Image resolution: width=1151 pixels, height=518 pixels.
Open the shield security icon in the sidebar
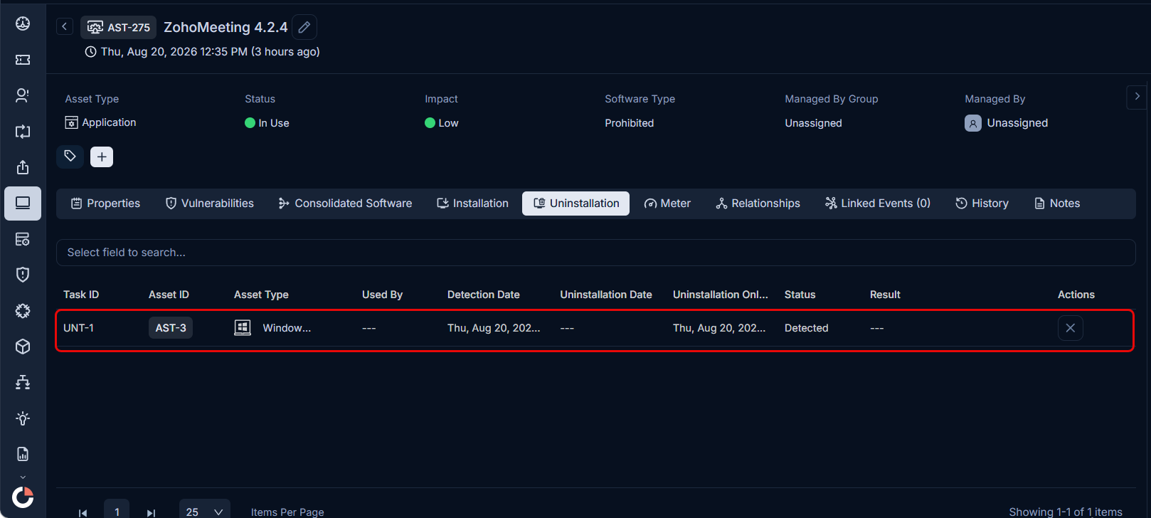(23, 275)
